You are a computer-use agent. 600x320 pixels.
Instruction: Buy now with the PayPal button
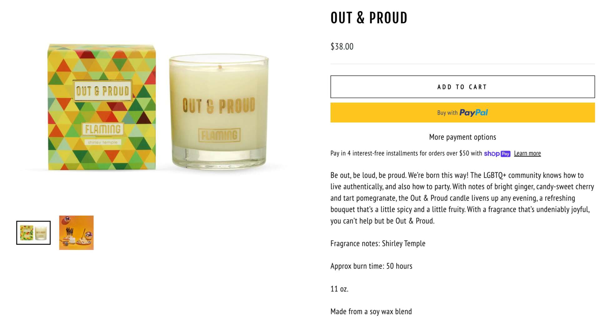click(x=462, y=112)
